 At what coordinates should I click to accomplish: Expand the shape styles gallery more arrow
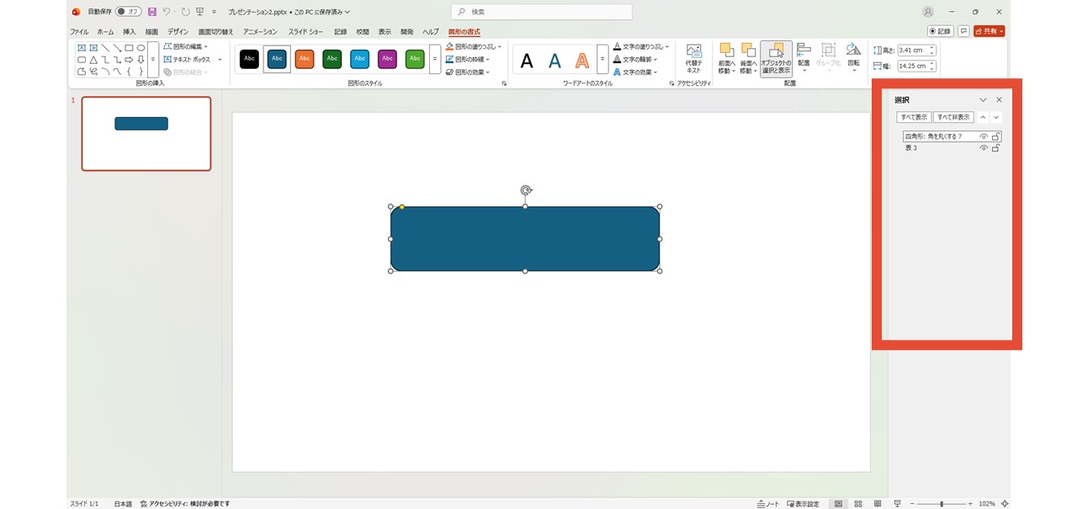pos(435,59)
